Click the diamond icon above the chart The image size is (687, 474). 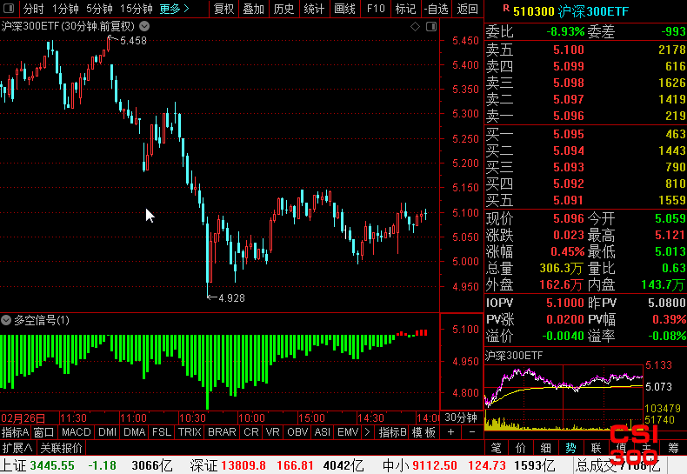415,27
